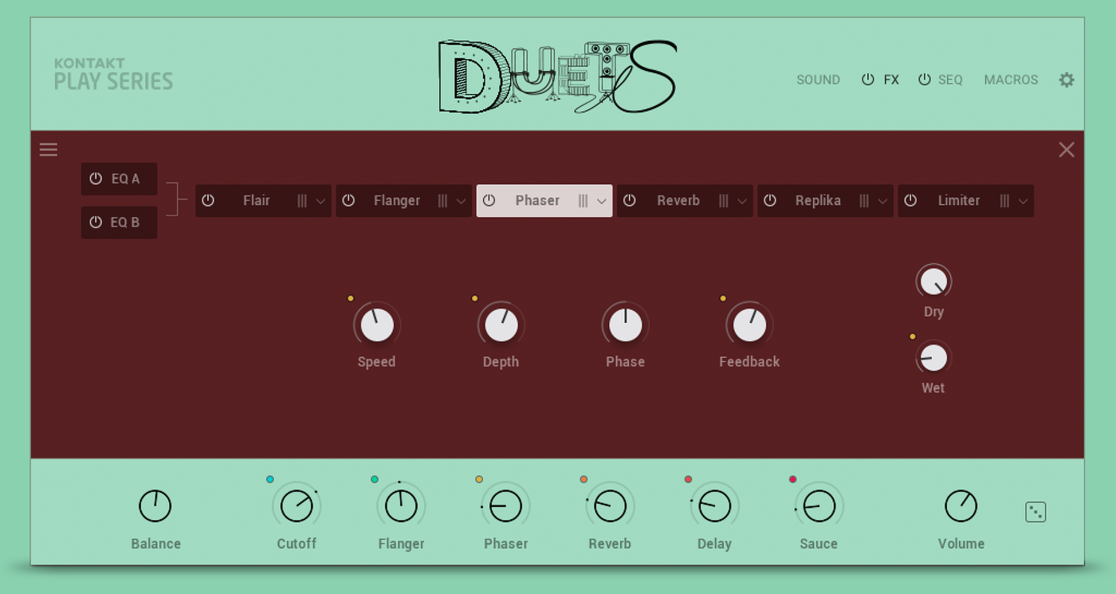Screen dimensions: 1116x594
Task: Click the yellow dot beside Speed knob
Action: click(x=351, y=298)
